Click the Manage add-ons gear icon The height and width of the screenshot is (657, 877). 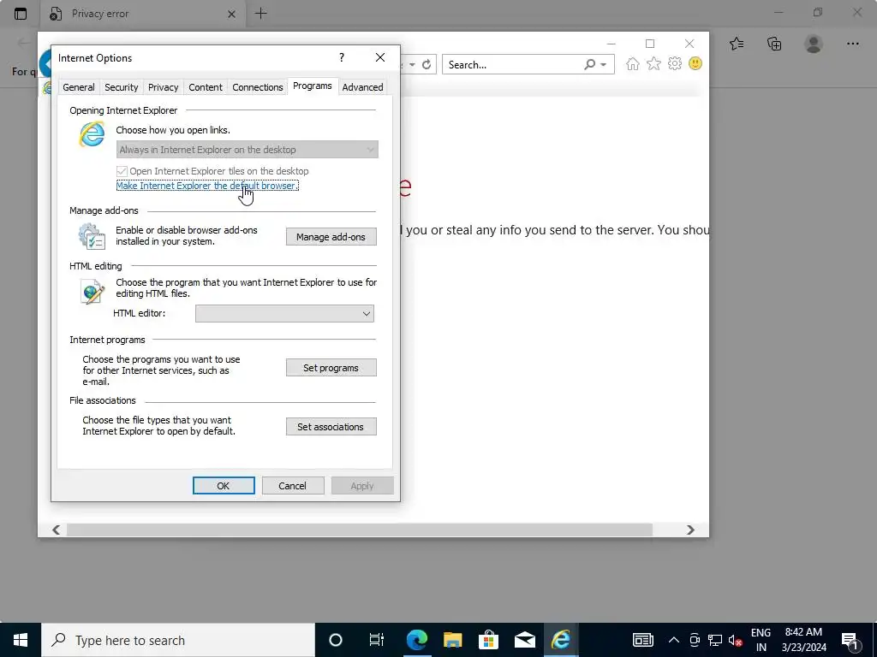click(92, 236)
